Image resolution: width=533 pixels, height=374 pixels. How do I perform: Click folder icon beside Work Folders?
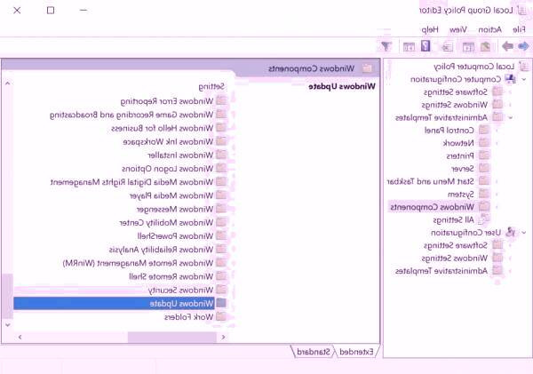[221, 317]
